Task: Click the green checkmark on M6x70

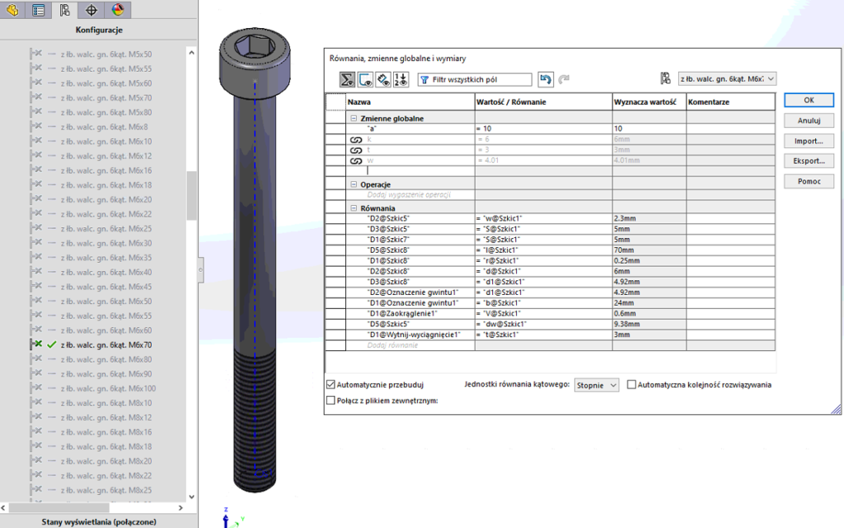Action: pos(52,344)
